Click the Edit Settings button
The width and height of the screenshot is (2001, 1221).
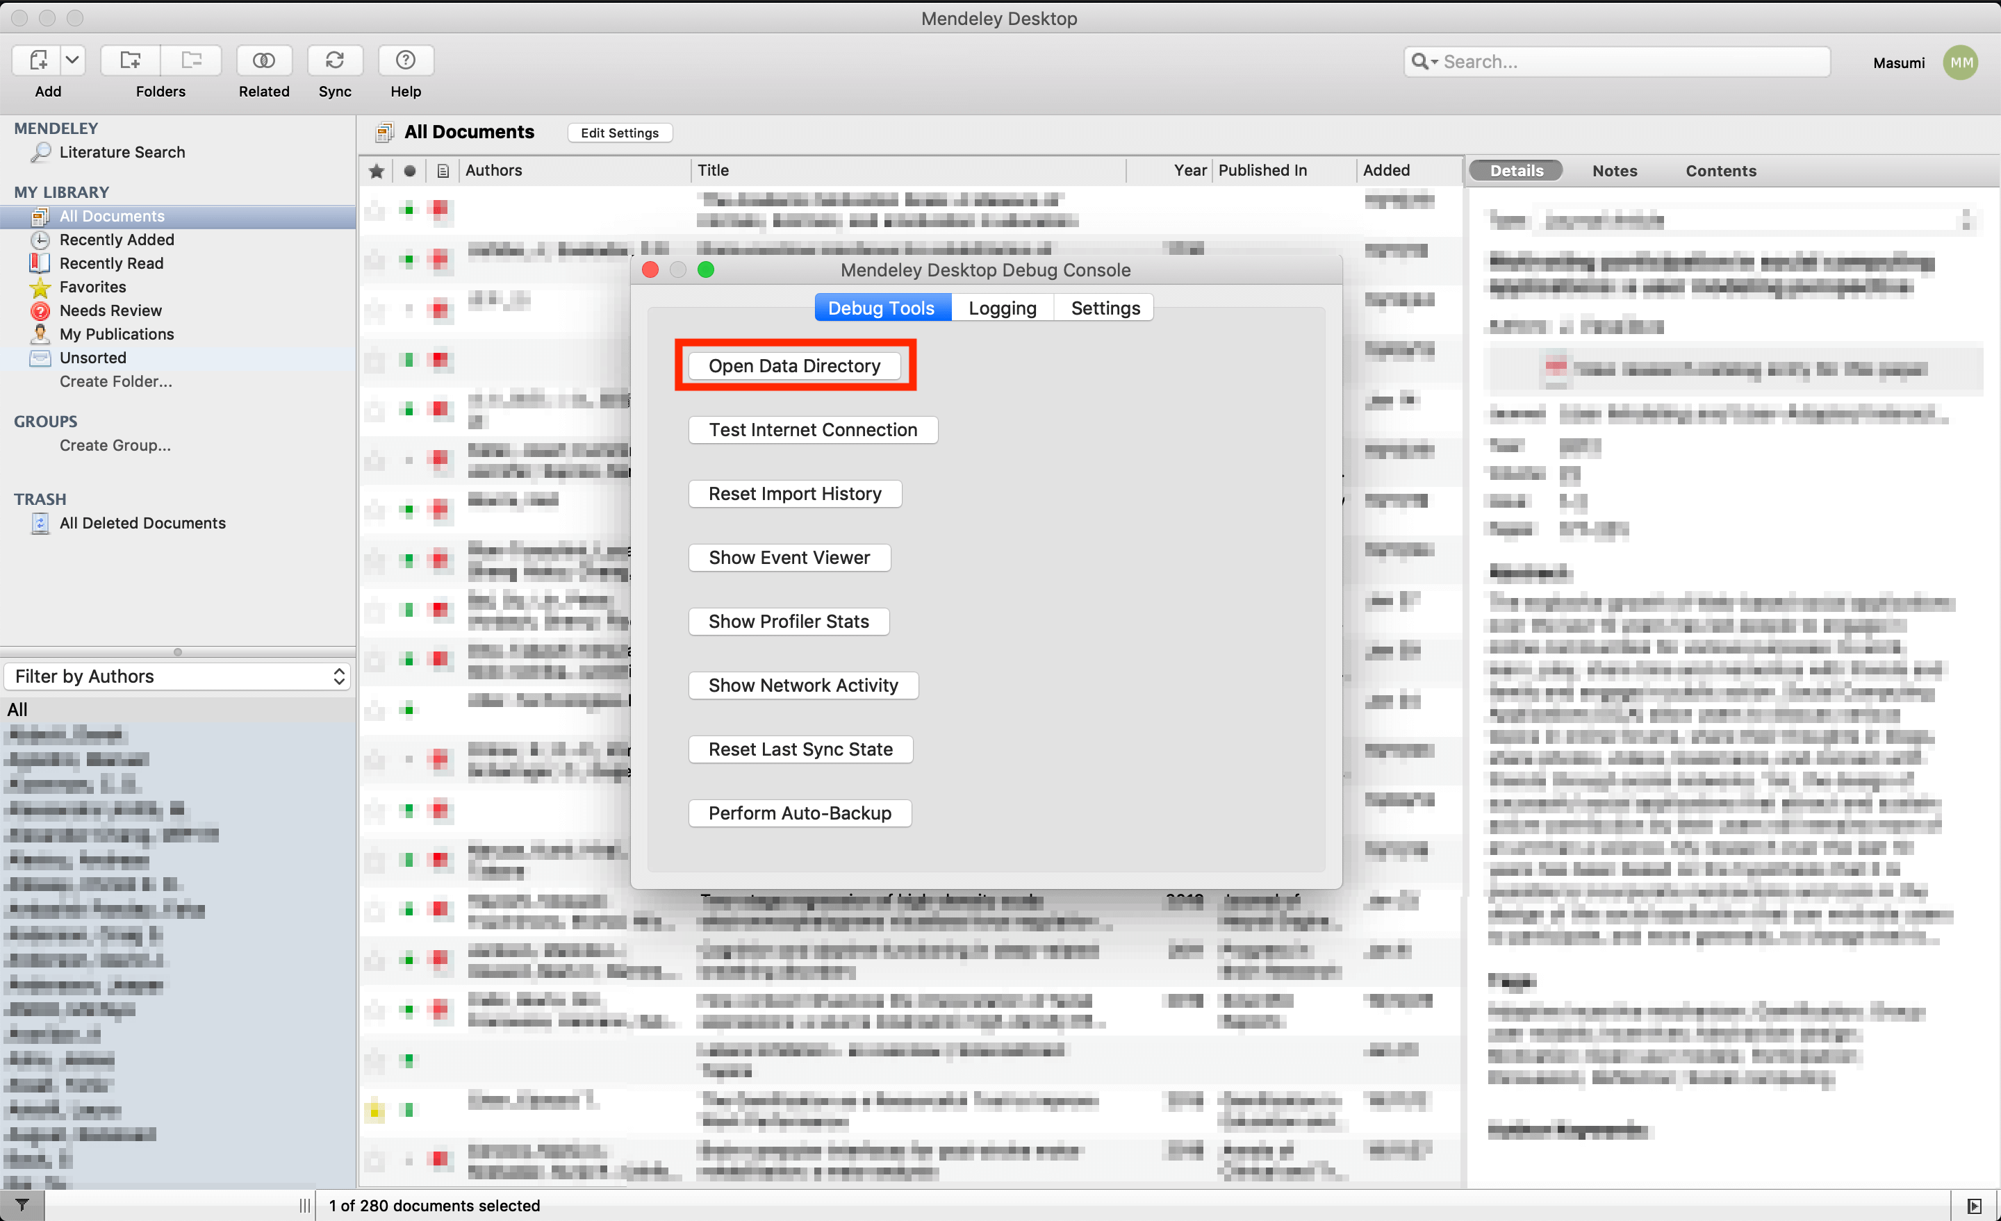coord(620,133)
